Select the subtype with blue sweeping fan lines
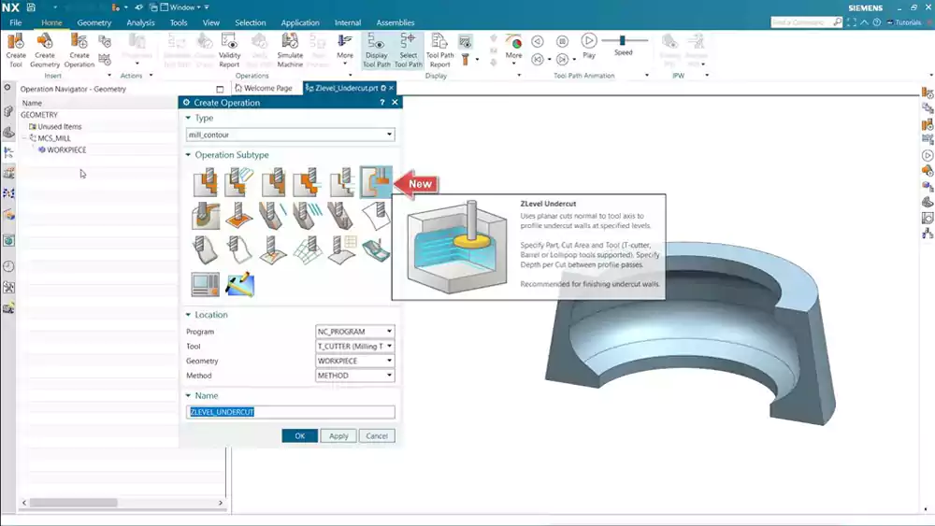This screenshot has height=526, width=935. tap(239, 181)
